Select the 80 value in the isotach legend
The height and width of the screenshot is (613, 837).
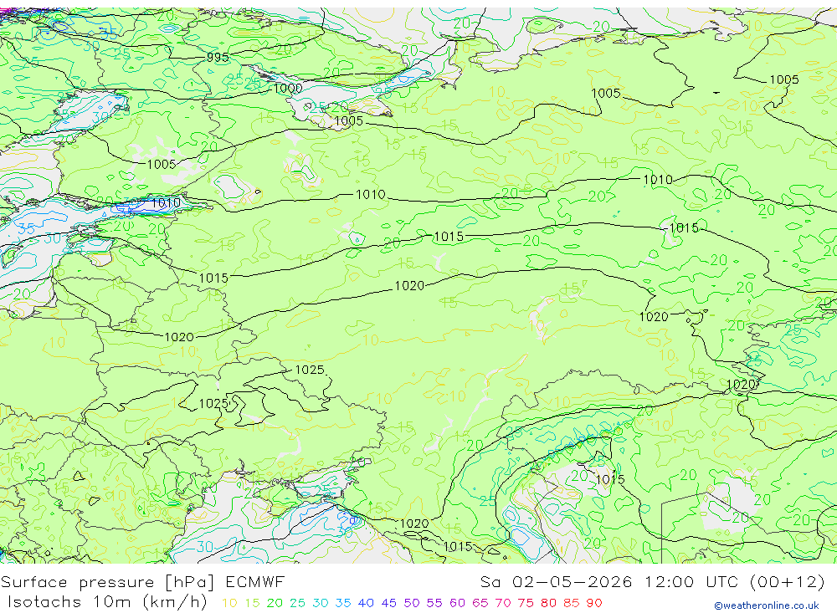[x=549, y=604]
